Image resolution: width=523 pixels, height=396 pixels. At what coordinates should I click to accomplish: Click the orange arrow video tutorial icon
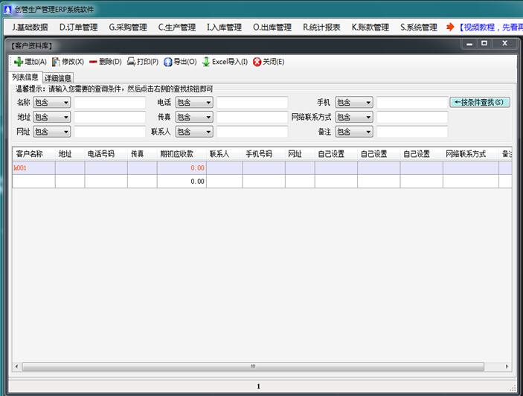450,28
